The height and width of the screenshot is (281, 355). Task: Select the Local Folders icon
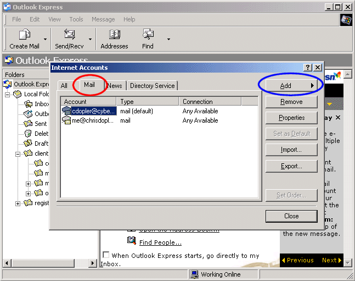tap(18, 94)
